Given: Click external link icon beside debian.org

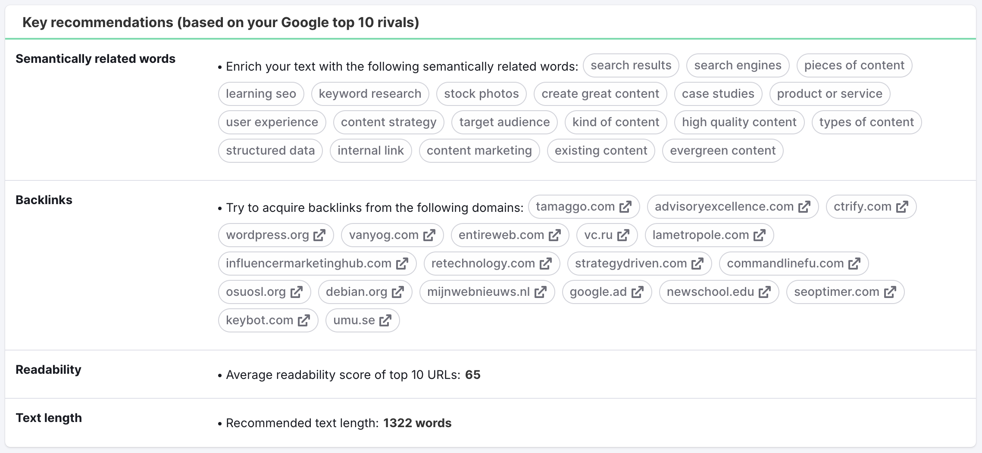Looking at the screenshot, I should (x=398, y=292).
